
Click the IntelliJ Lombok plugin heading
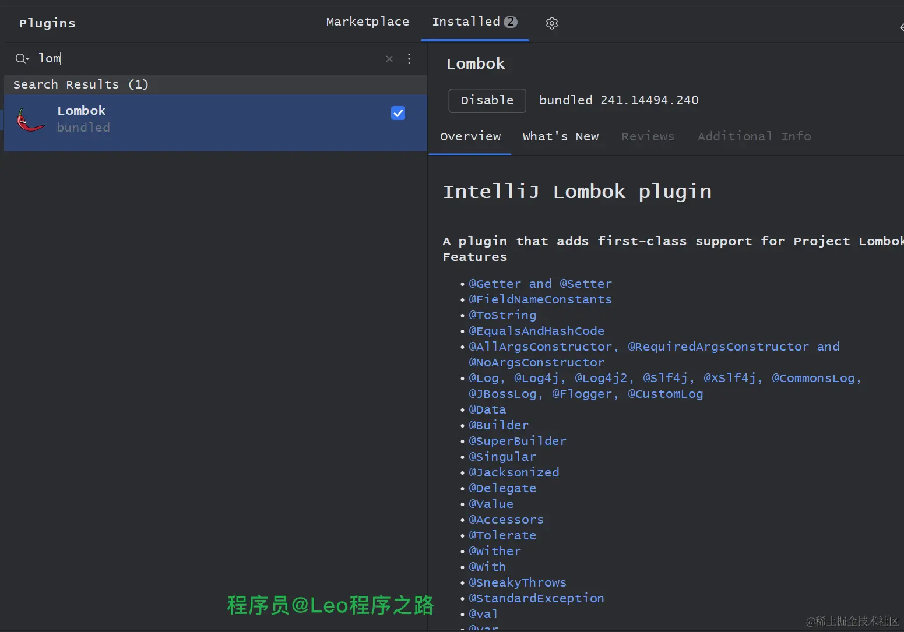[x=577, y=192]
